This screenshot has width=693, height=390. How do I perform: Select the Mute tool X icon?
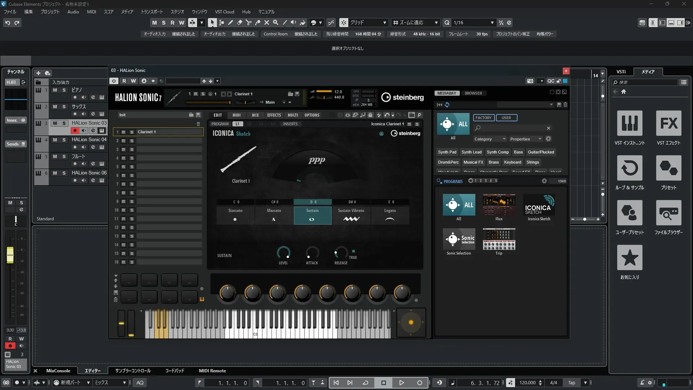click(266, 22)
